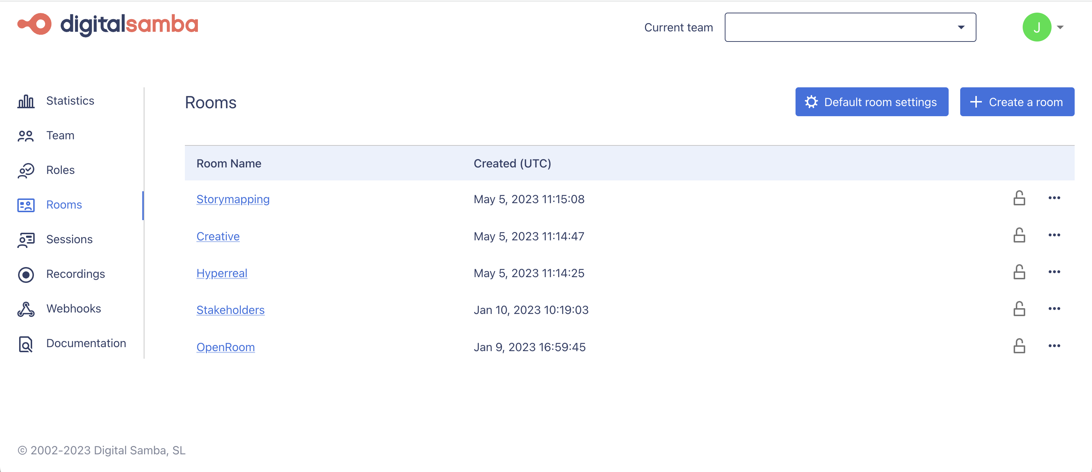The width and height of the screenshot is (1092, 472).
Task: Open more options for Stakeholders room
Action: coord(1054,309)
